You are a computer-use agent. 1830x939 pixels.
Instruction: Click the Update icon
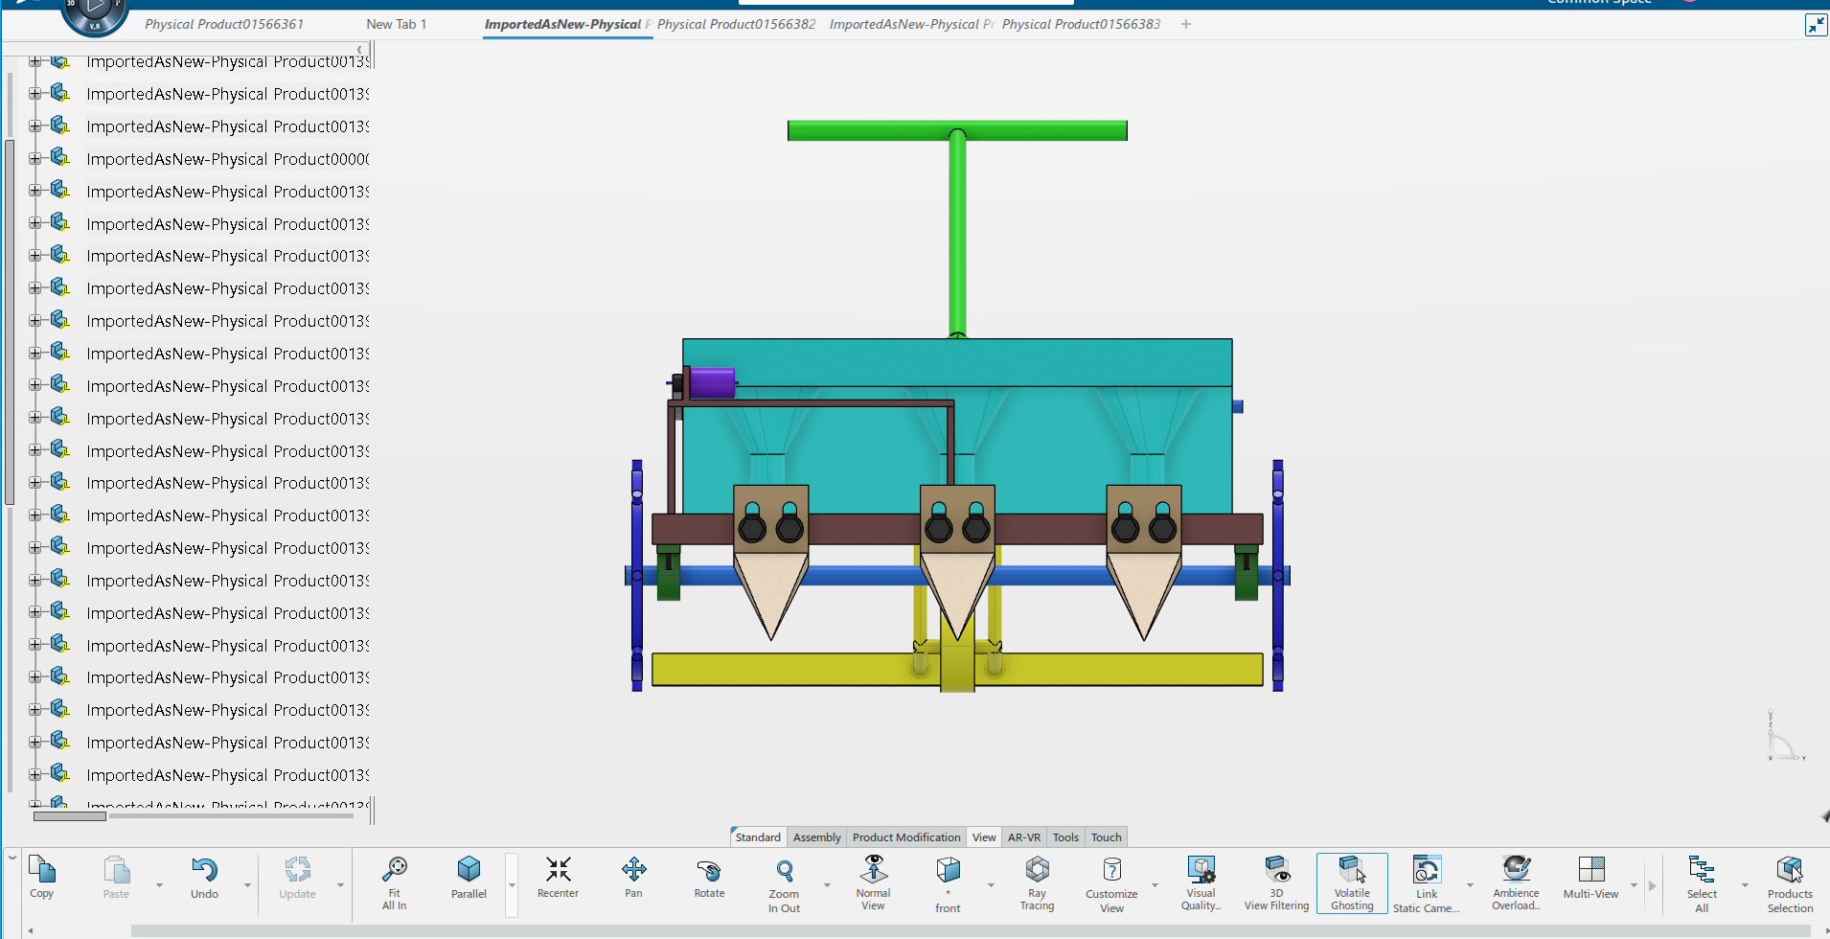[297, 870]
